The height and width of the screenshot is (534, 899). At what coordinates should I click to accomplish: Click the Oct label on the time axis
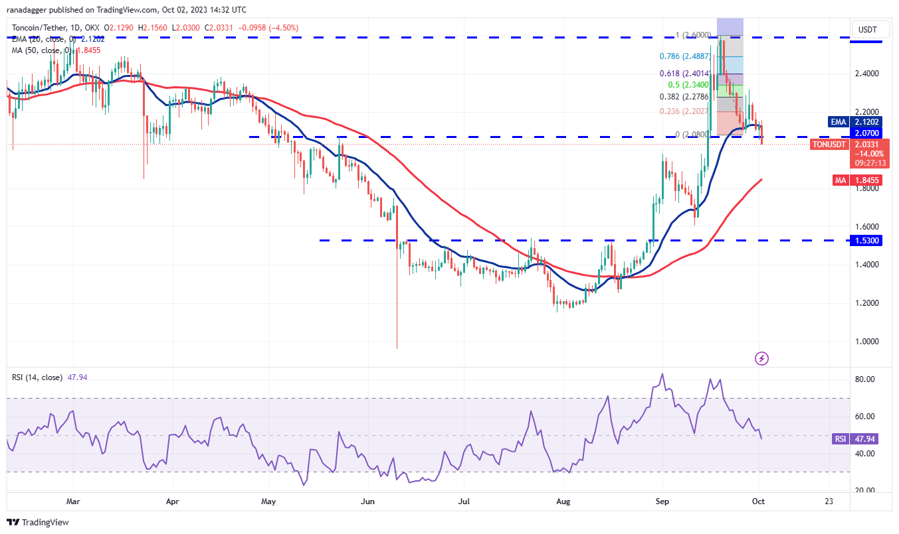(x=758, y=501)
